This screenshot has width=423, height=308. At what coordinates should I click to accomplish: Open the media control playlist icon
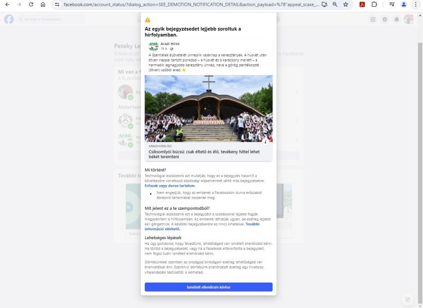point(392,5)
